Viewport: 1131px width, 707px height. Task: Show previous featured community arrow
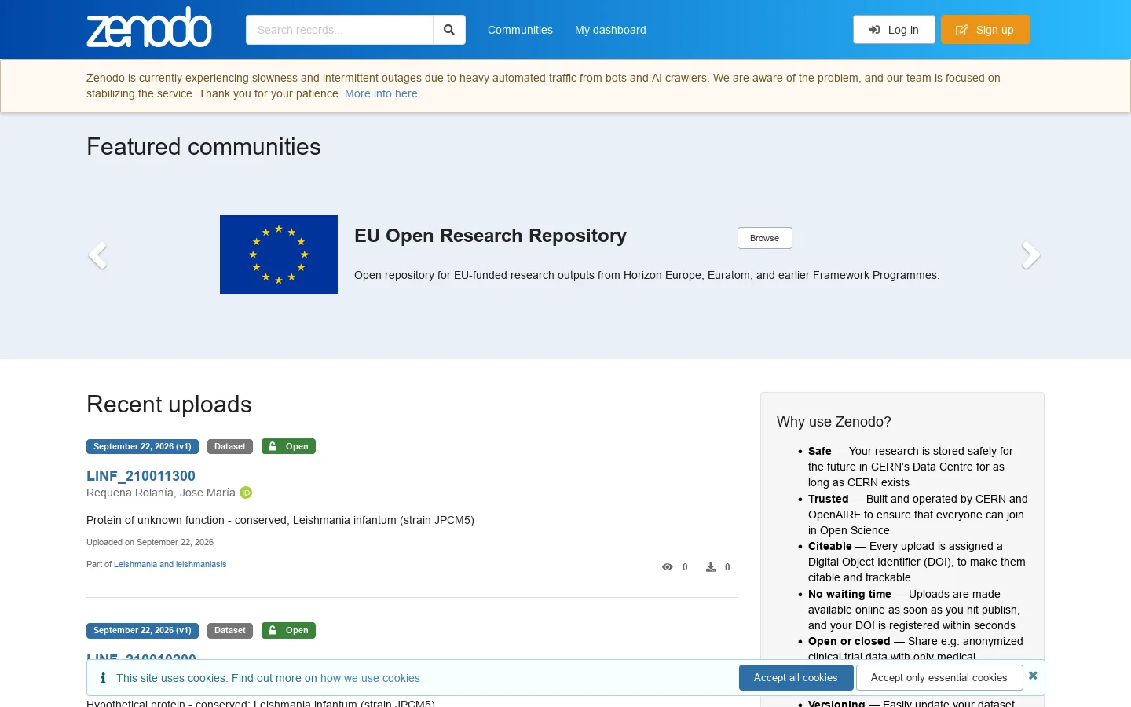(97, 255)
